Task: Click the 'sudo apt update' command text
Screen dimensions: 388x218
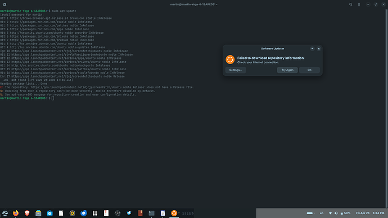Action: pyautogui.click(x=64, y=11)
